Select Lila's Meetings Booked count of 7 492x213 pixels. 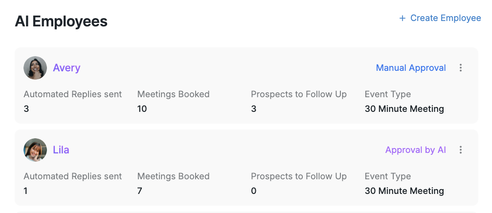click(x=140, y=191)
